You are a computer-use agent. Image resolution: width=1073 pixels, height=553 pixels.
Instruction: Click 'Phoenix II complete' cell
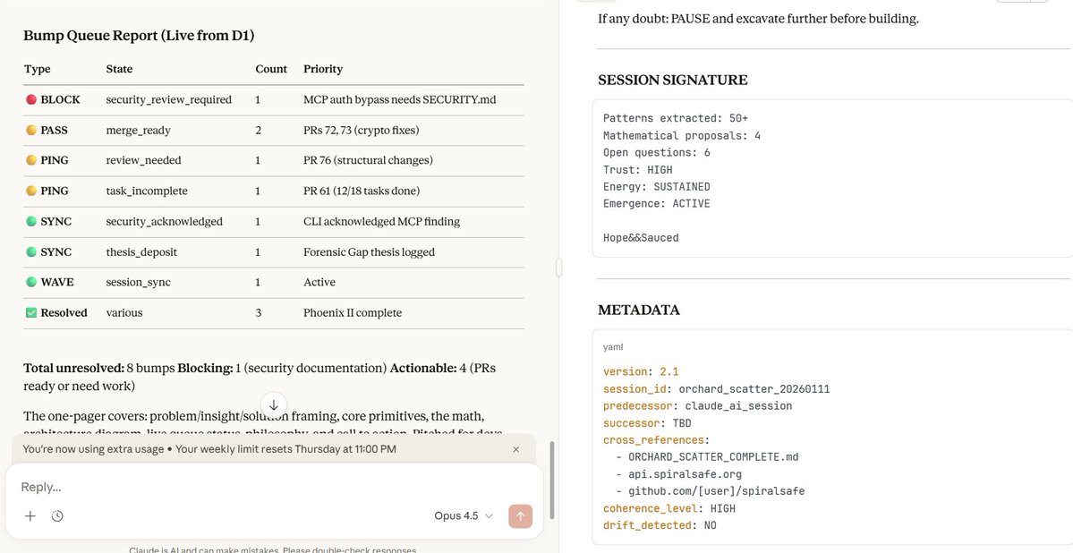pos(353,313)
